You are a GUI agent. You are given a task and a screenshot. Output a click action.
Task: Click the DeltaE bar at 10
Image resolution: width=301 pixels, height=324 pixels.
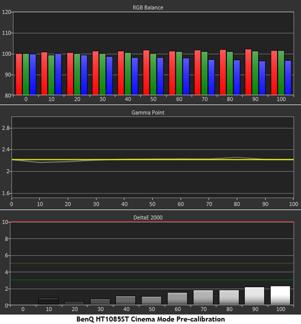point(48,301)
